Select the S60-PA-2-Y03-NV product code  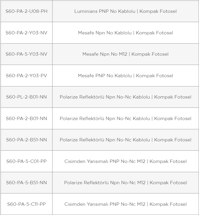(x=26, y=33)
